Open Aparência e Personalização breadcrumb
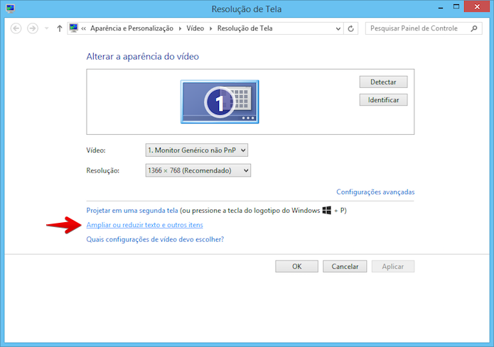The width and height of the screenshot is (494, 347). click(131, 28)
